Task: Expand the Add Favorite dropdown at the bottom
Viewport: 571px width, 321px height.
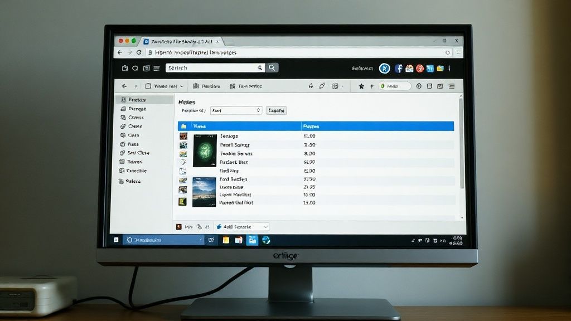Action: [x=243, y=227]
